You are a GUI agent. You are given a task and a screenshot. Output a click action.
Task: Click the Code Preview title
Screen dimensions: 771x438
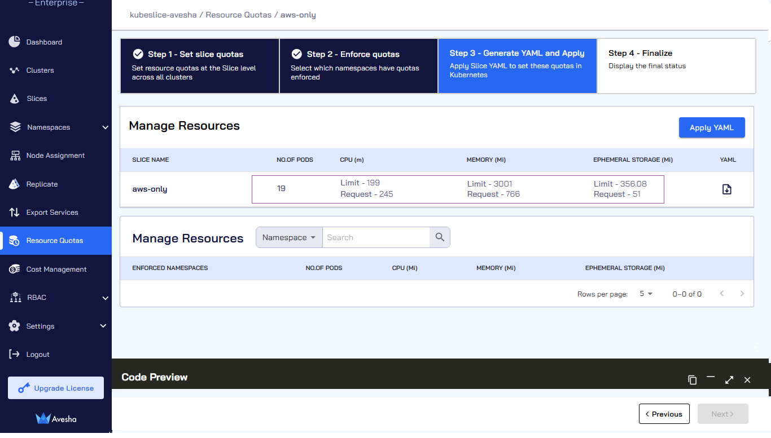[155, 377]
